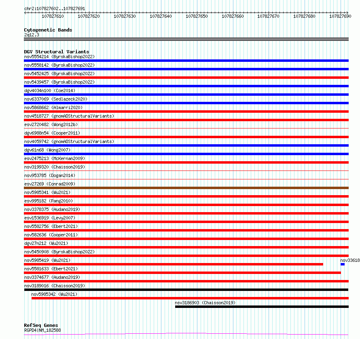Select the small blue nsv33618 feature bar

pos(343,264)
